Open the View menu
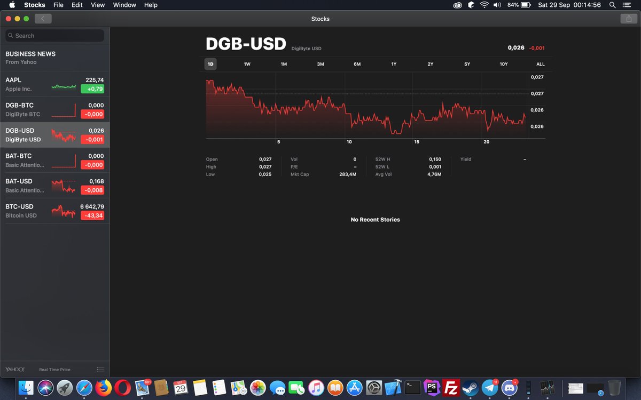Viewport: 641px width, 400px height. (x=98, y=5)
